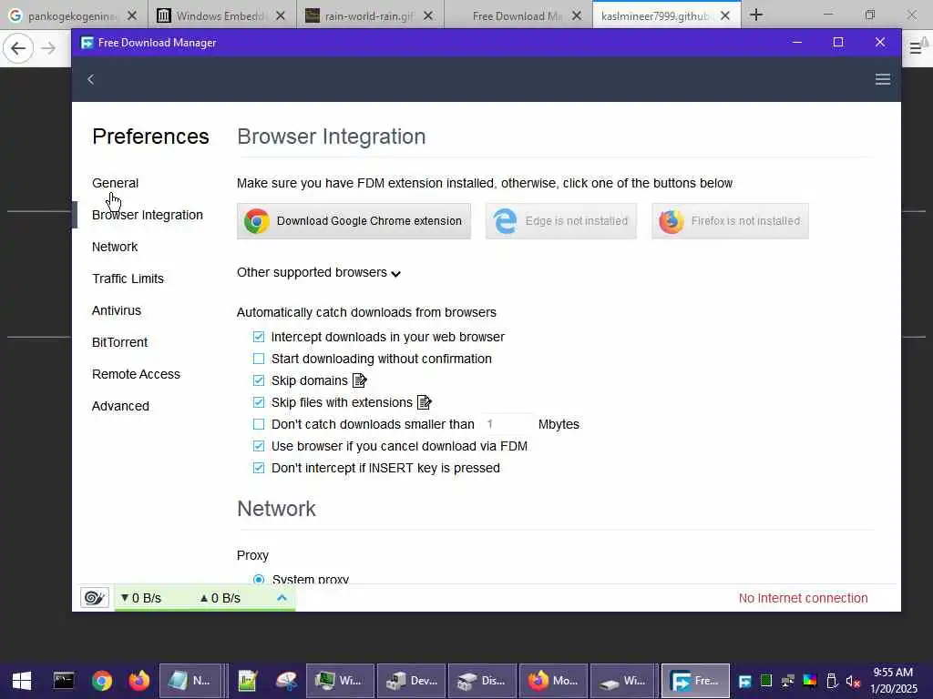The width and height of the screenshot is (933, 699).
Task: Click the download speed 0 B/s indicator
Action: [x=141, y=598]
